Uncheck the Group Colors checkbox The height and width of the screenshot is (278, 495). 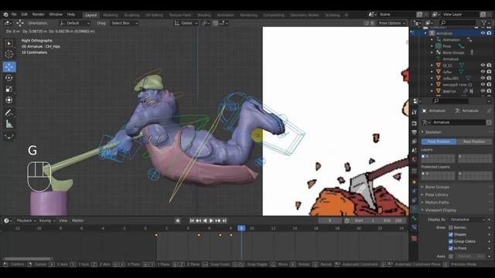click(451, 242)
